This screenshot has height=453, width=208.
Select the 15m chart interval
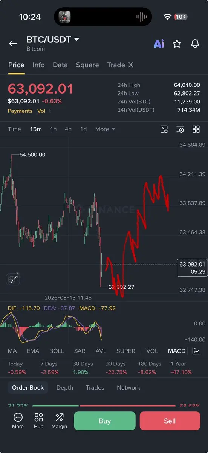[x=36, y=129]
